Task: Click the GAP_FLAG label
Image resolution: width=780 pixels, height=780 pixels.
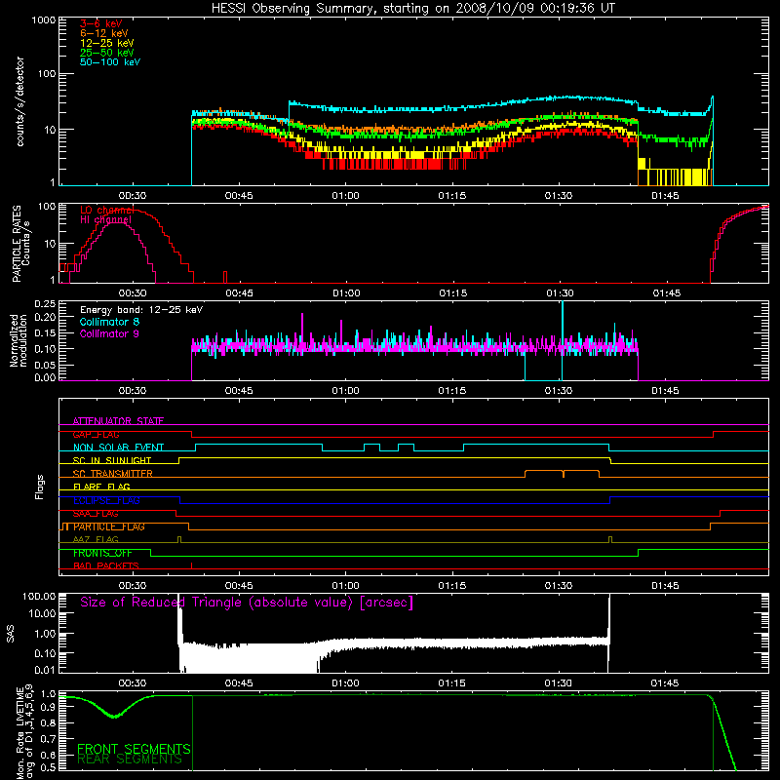Action: click(x=96, y=434)
